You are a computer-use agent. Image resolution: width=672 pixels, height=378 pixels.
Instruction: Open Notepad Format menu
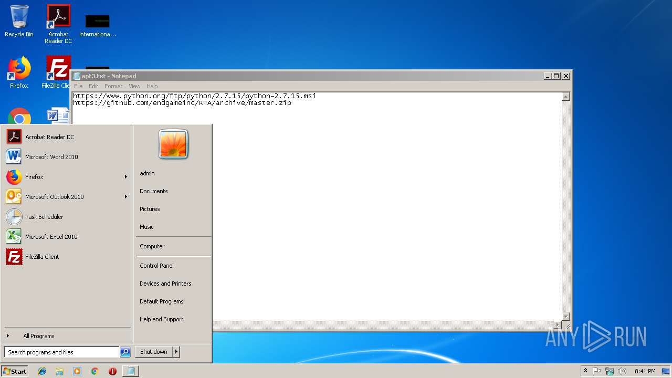click(x=113, y=86)
